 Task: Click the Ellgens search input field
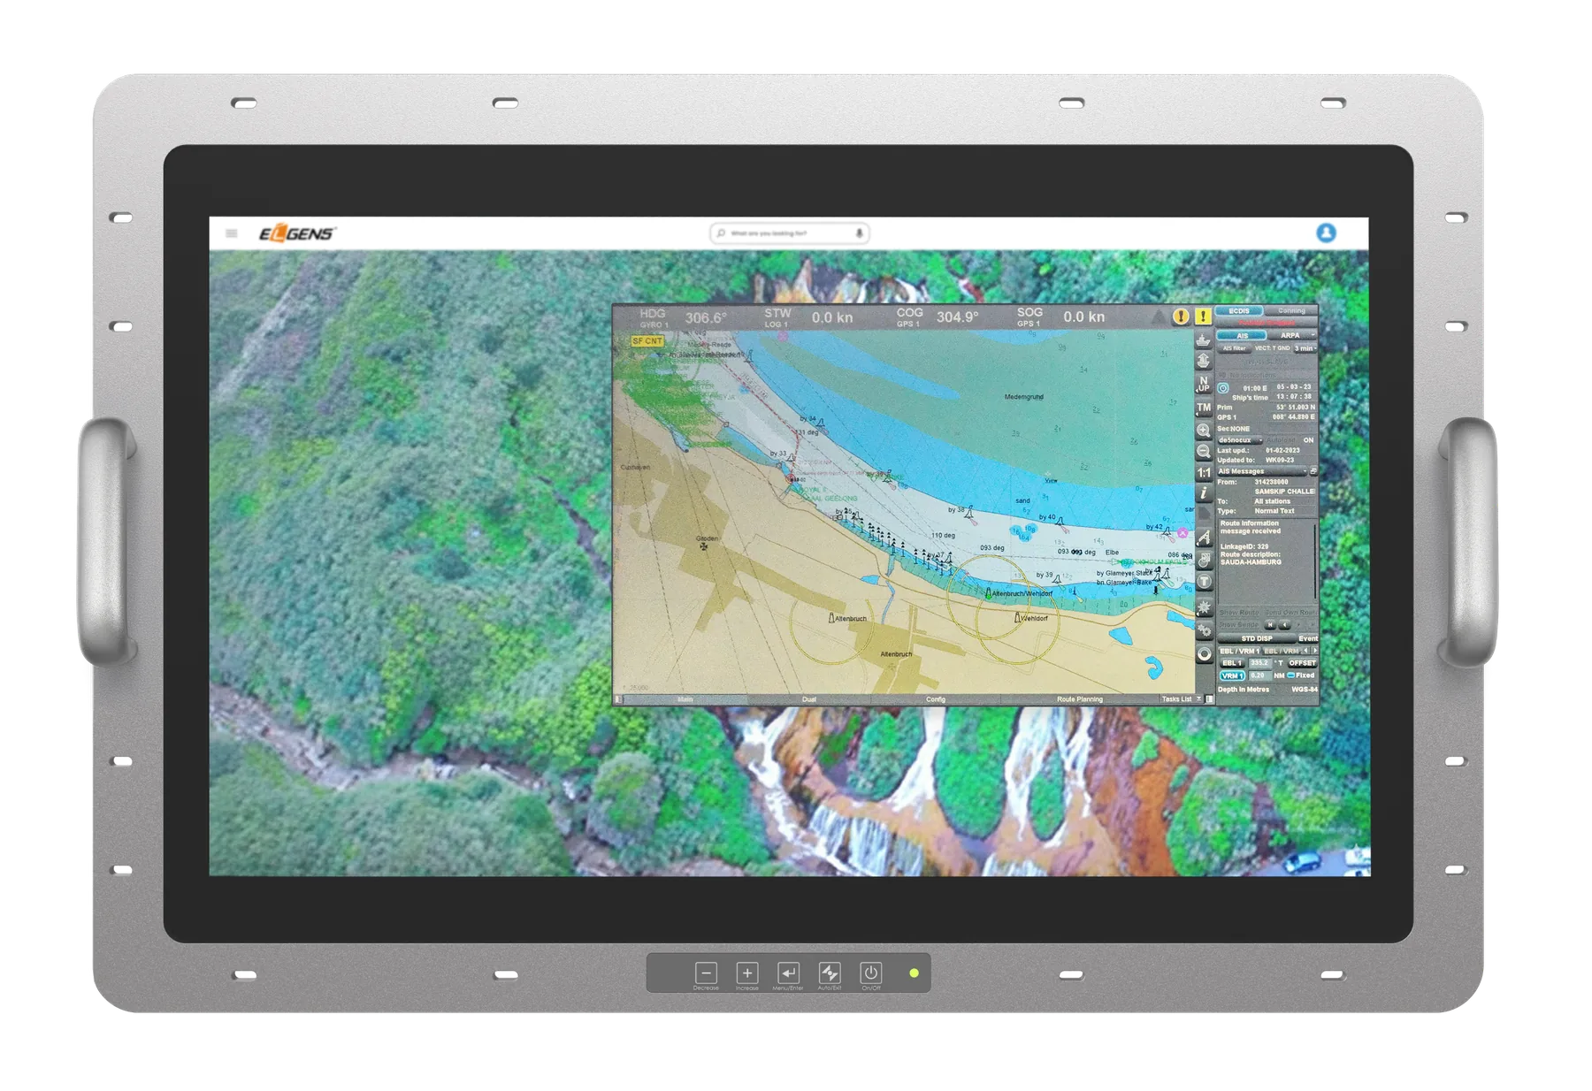coord(789,233)
